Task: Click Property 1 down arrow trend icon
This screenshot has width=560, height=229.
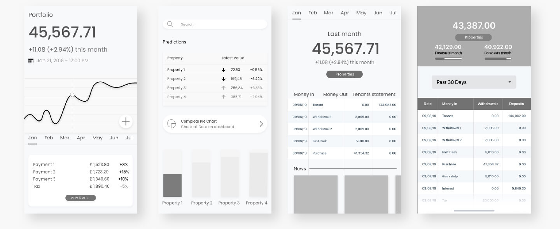Action: click(x=224, y=70)
